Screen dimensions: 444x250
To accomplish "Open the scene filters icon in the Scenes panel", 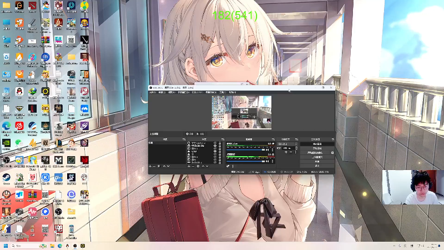I will 159,166.
